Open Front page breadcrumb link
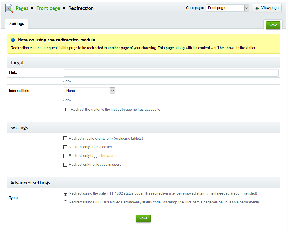 pyautogui.click(x=48, y=8)
